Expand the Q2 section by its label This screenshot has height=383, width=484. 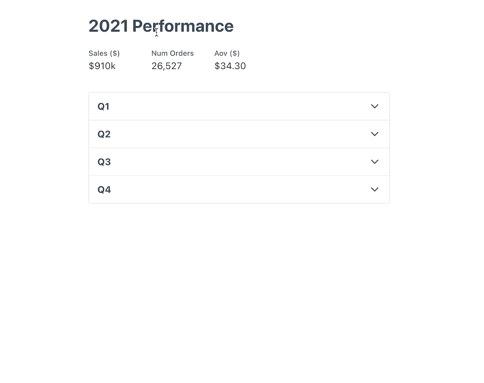coord(104,134)
